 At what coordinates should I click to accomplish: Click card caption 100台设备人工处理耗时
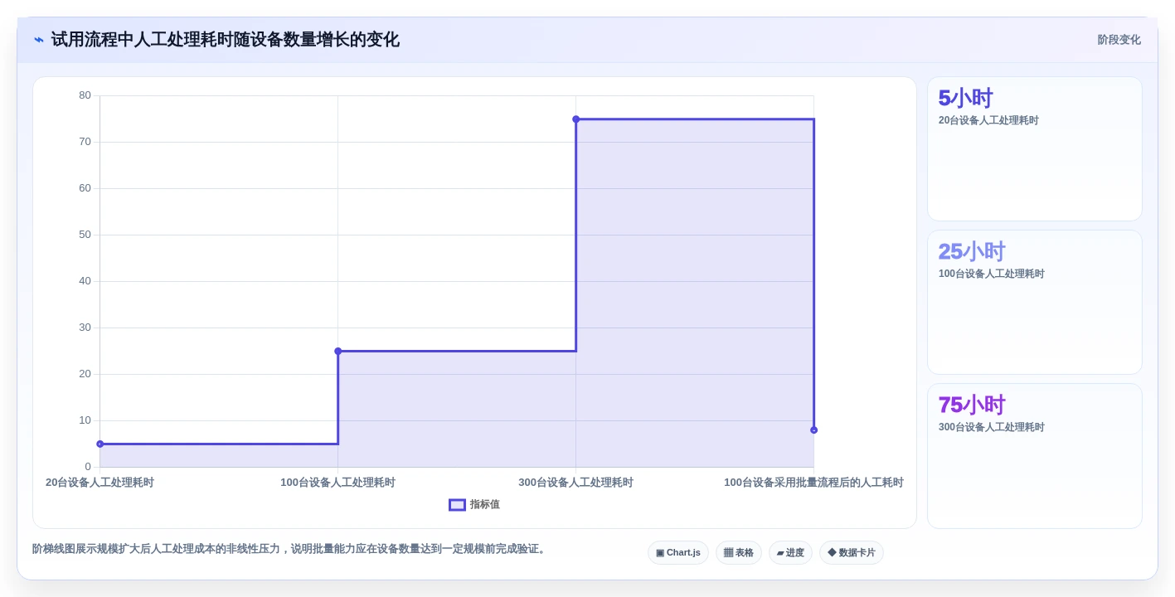[992, 274]
